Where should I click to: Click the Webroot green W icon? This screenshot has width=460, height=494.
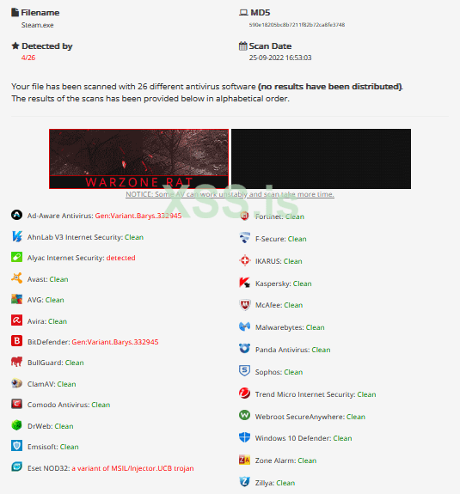(245, 415)
